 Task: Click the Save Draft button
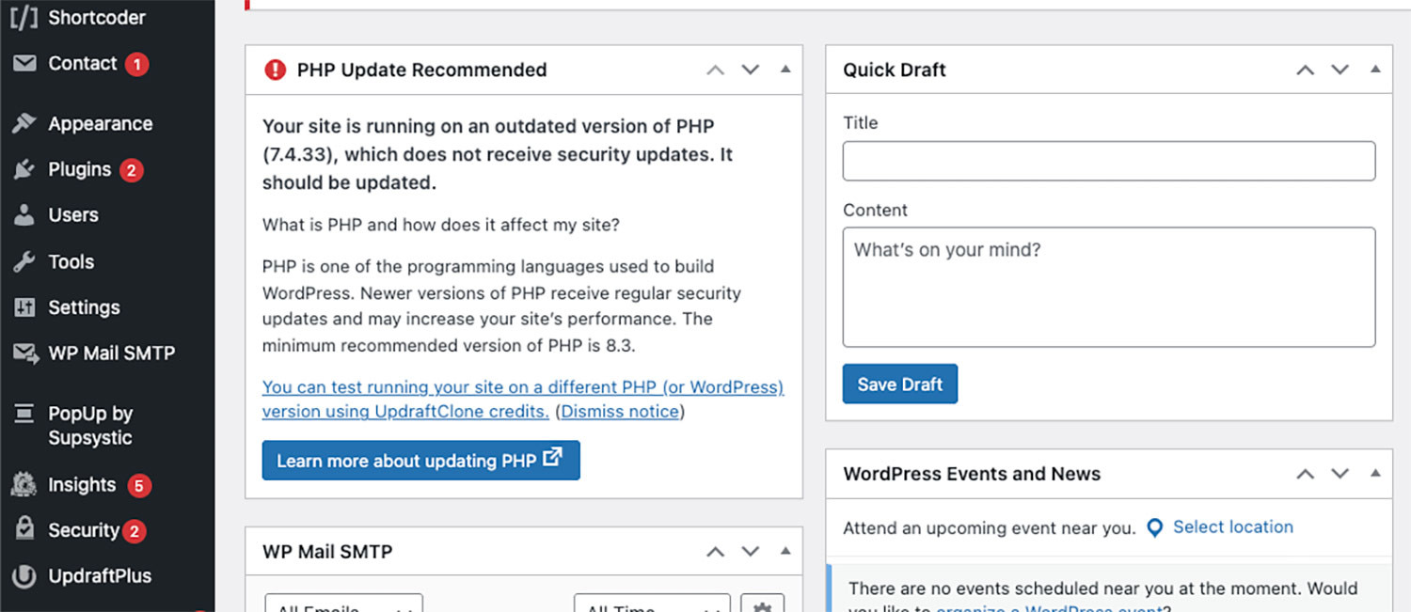pos(899,384)
